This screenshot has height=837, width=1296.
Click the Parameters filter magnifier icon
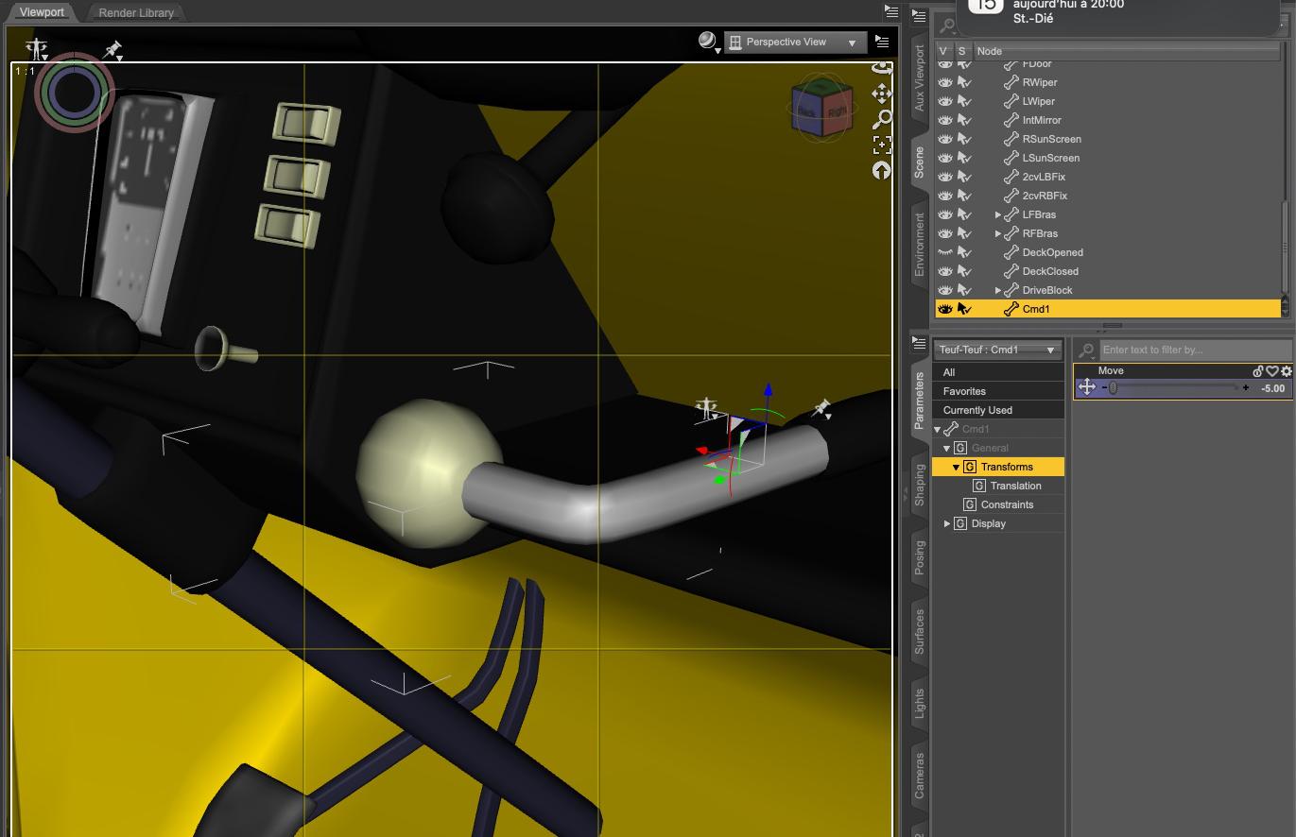(x=1087, y=350)
